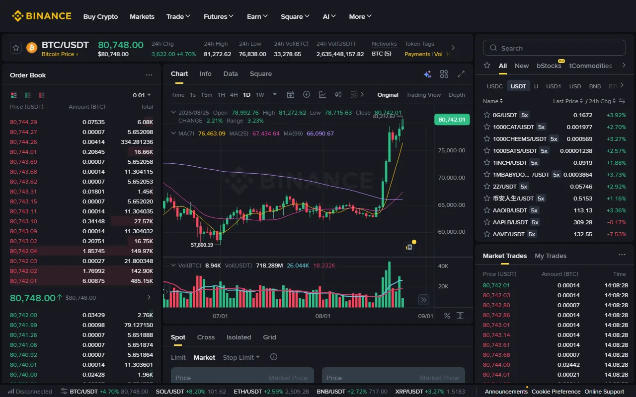The image size is (636, 397).
Task: Star the 1000SATS/USDT pair
Action: coord(487,150)
